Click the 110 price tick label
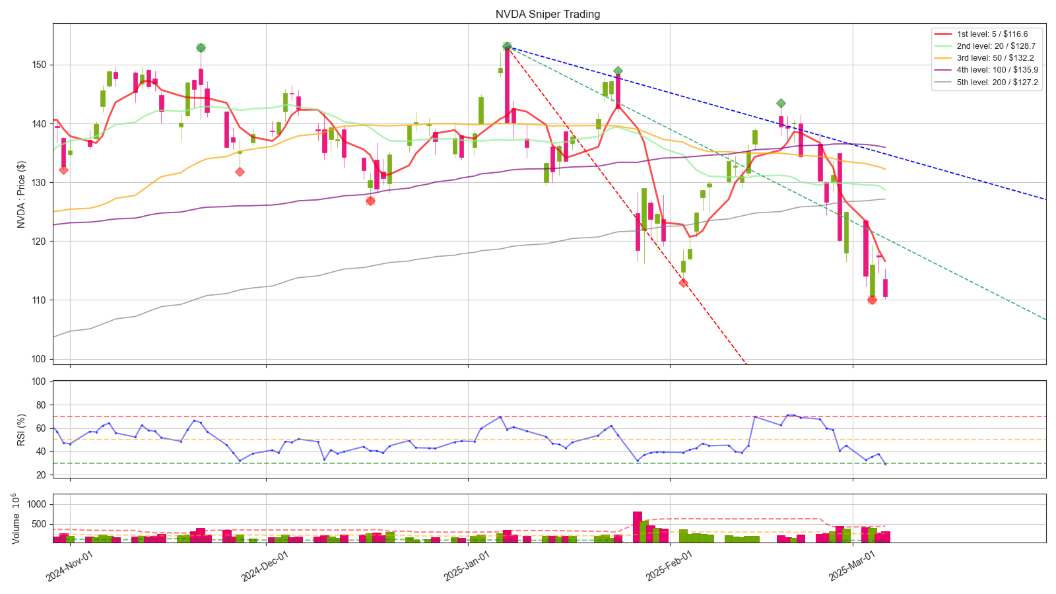 pos(40,300)
